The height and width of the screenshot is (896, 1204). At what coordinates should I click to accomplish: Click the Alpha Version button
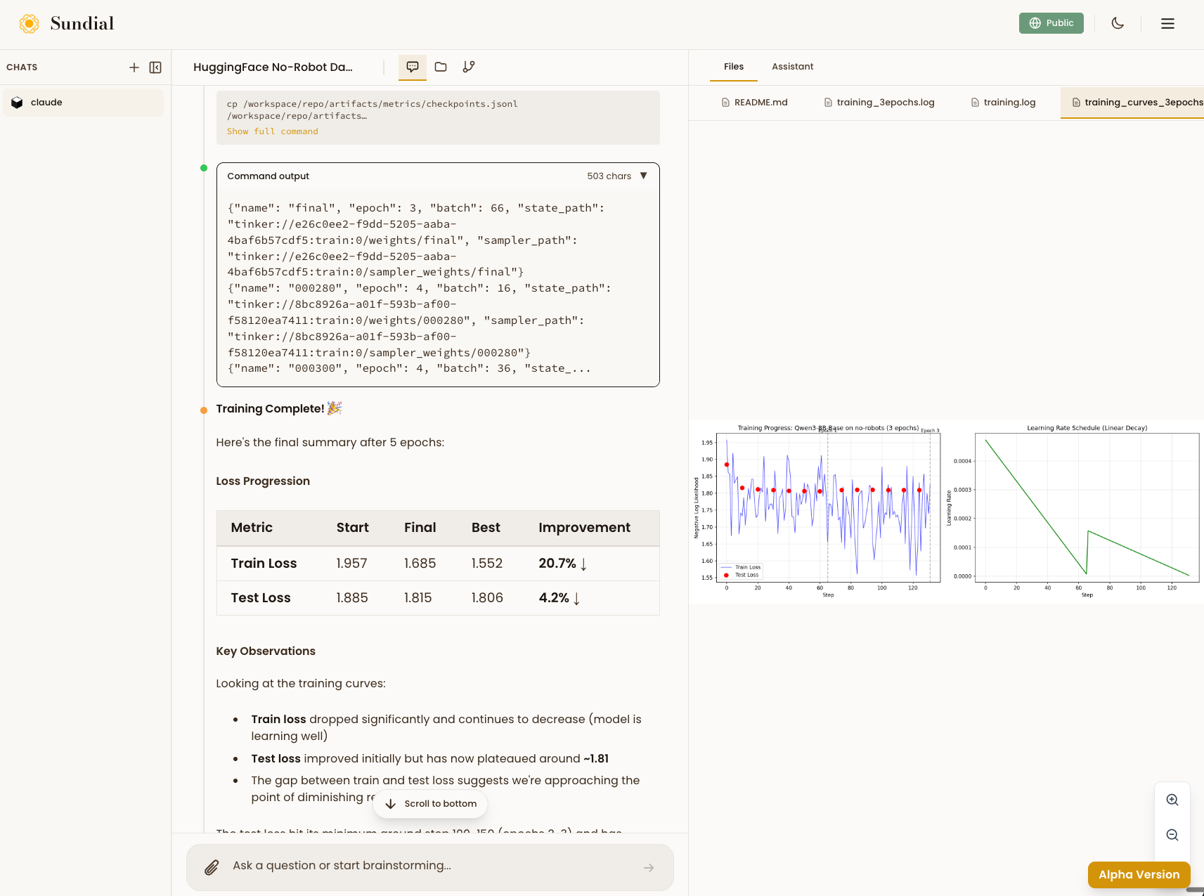pyautogui.click(x=1139, y=874)
